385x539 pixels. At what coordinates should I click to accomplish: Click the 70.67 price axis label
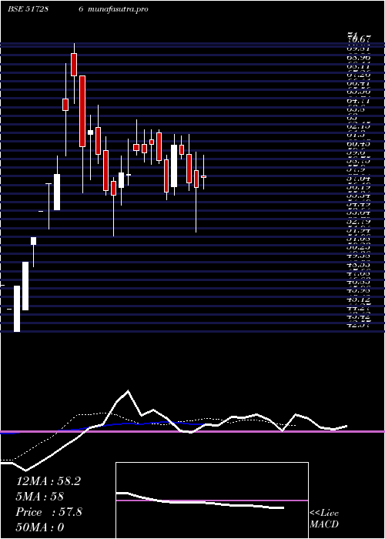pyautogui.click(x=358, y=40)
